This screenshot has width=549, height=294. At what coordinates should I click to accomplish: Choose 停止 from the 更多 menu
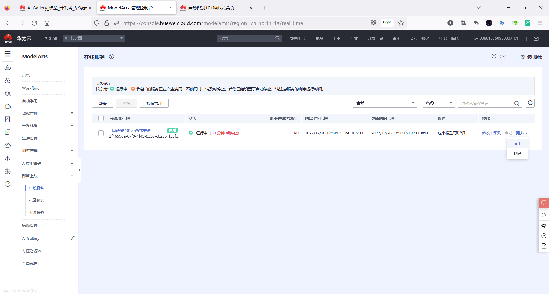click(517, 144)
